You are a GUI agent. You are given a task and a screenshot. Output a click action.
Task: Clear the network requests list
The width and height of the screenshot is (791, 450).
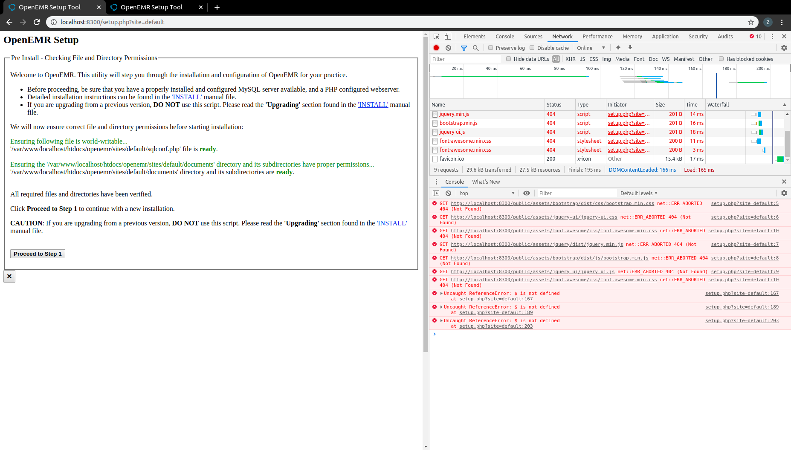(448, 48)
